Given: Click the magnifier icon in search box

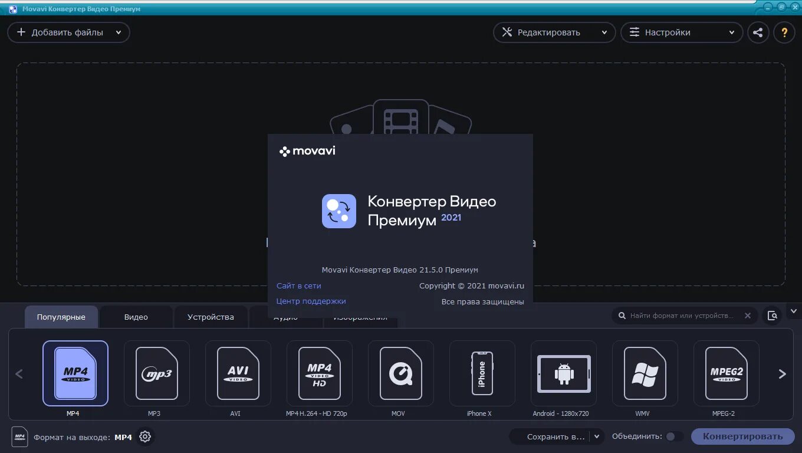Looking at the screenshot, I should [x=622, y=316].
